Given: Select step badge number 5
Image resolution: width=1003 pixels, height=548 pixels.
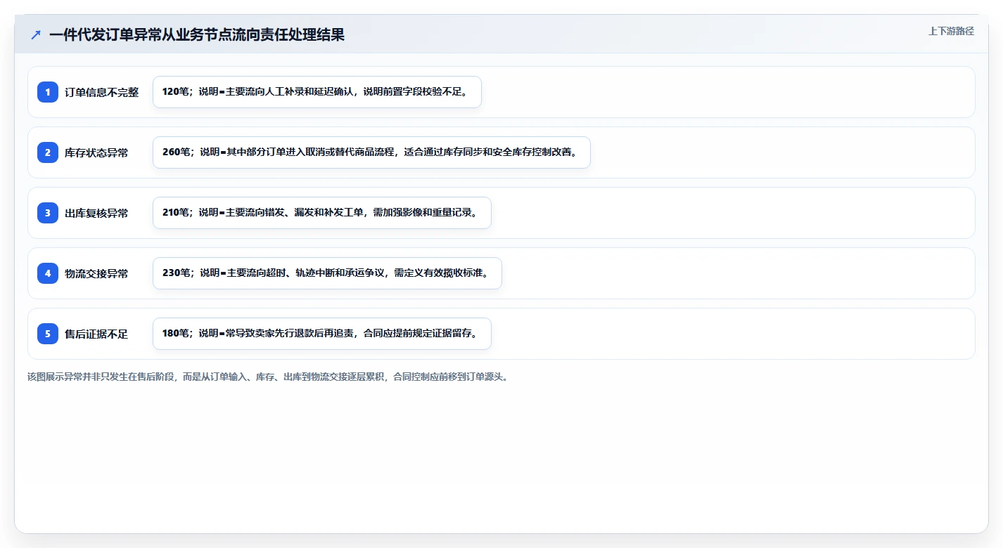Looking at the screenshot, I should (48, 334).
